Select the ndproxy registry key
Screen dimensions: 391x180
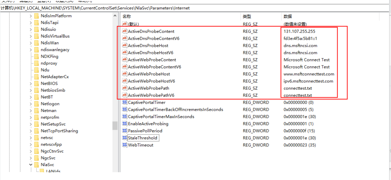(x=49, y=63)
